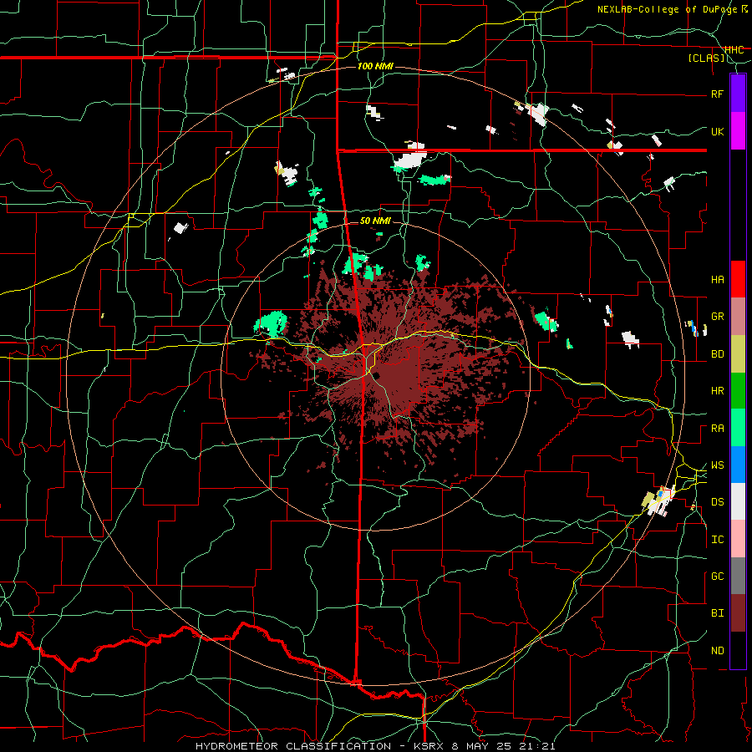Viewport: 752px width, 752px height.
Task: Click the "BI" legend label
Action: pos(717,613)
